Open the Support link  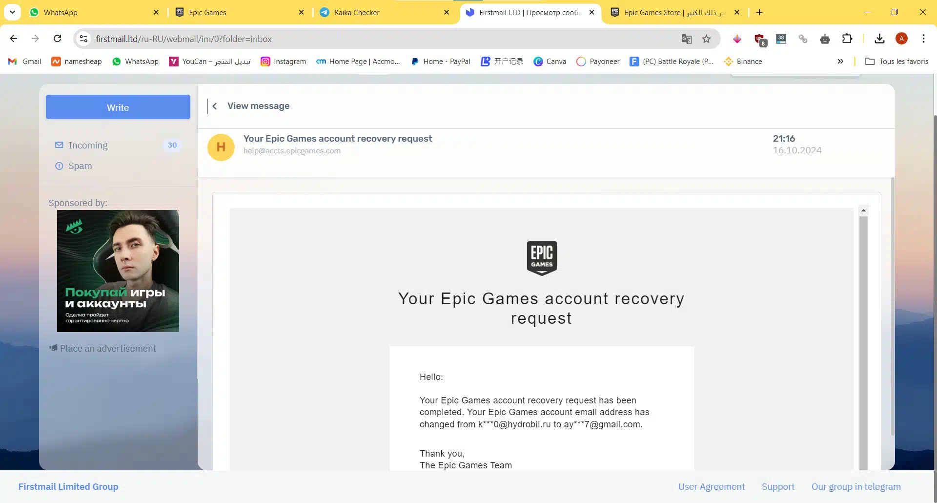pyautogui.click(x=778, y=486)
